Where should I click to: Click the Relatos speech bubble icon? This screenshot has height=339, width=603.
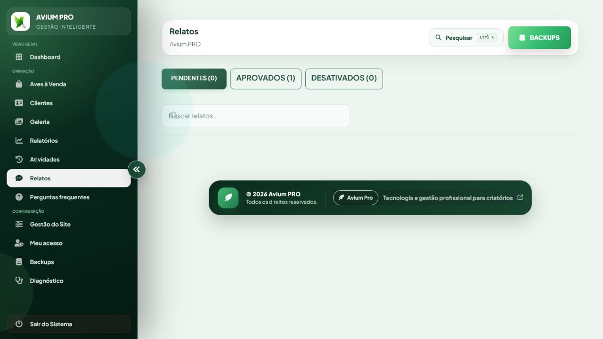19,178
